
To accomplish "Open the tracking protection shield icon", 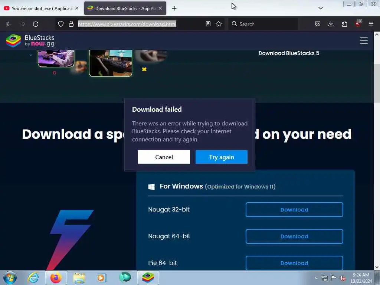I will pyautogui.click(x=61, y=24).
